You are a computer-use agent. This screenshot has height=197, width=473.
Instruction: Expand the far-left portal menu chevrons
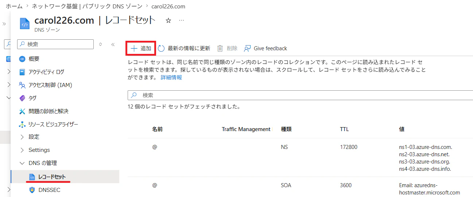point(4,24)
